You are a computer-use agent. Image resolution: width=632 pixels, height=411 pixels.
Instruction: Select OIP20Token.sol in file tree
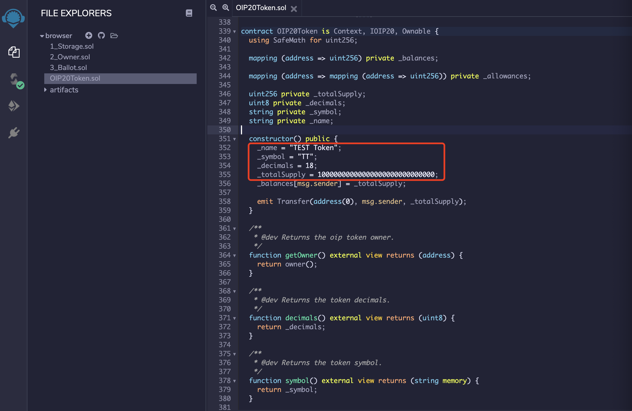pyautogui.click(x=120, y=78)
